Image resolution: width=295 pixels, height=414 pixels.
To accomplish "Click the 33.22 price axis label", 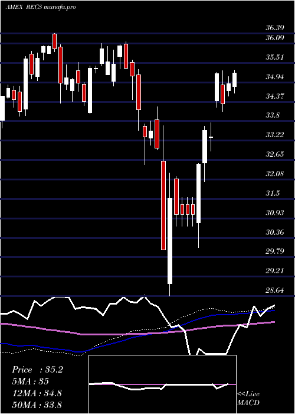I will pos(275,135).
